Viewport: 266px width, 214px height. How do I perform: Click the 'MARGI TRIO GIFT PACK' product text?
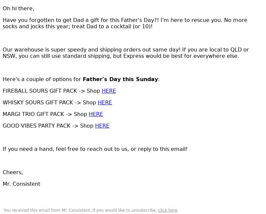click(34, 114)
